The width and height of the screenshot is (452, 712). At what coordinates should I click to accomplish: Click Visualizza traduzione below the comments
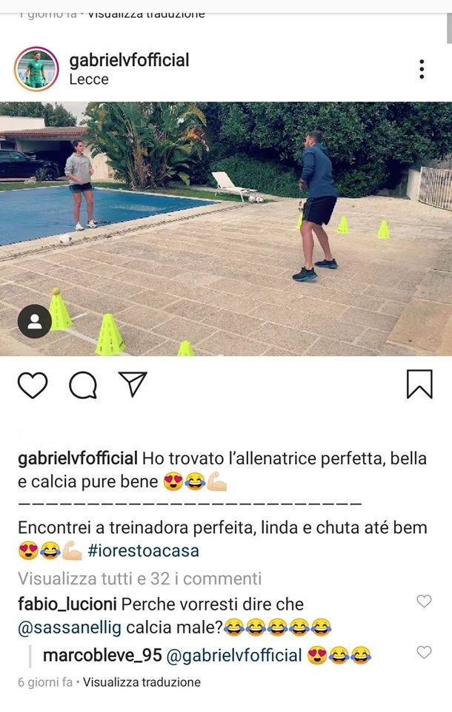pos(142,682)
